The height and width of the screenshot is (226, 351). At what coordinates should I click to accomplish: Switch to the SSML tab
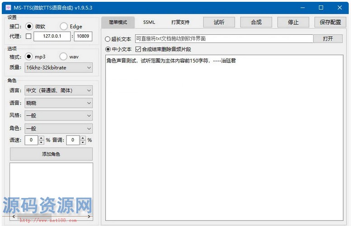[149, 22]
